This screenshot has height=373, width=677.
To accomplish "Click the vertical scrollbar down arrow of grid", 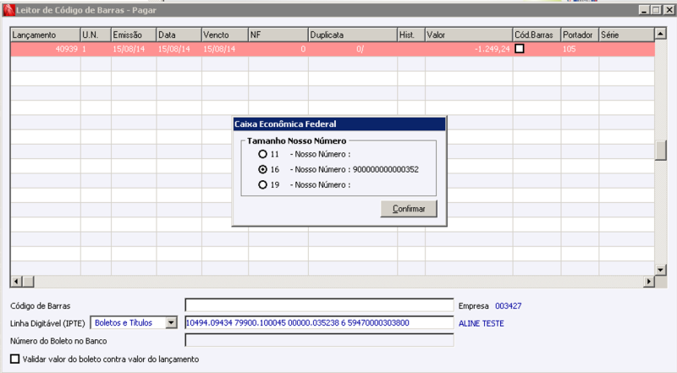I will point(660,270).
